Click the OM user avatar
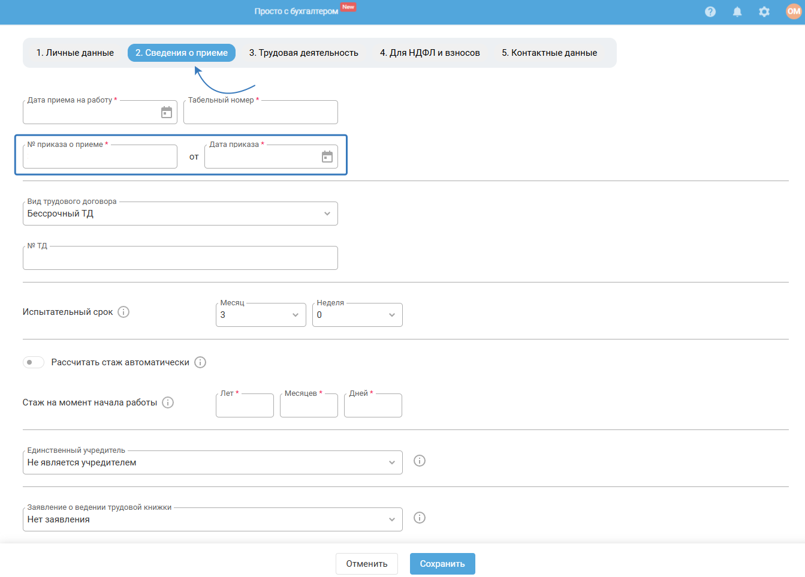805x577 pixels. click(x=794, y=11)
